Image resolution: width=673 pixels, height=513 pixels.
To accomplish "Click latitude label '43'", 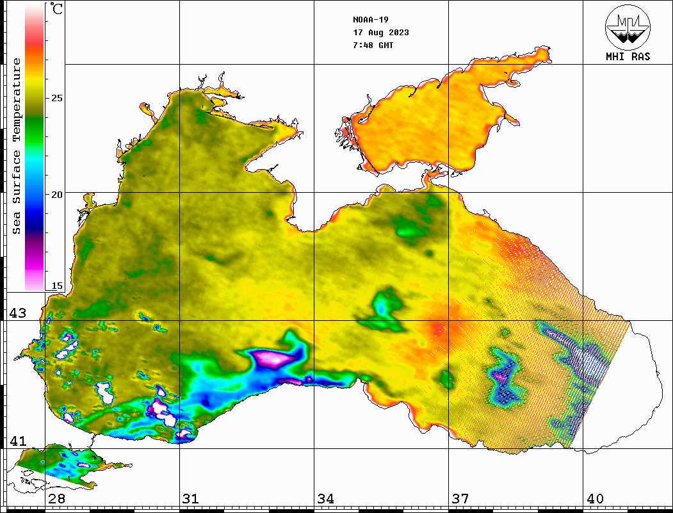I will pyautogui.click(x=18, y=313).
